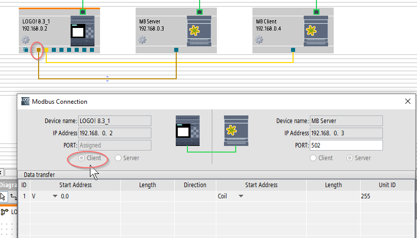
Task: Click the left Length column header
Action: [147, 185]
